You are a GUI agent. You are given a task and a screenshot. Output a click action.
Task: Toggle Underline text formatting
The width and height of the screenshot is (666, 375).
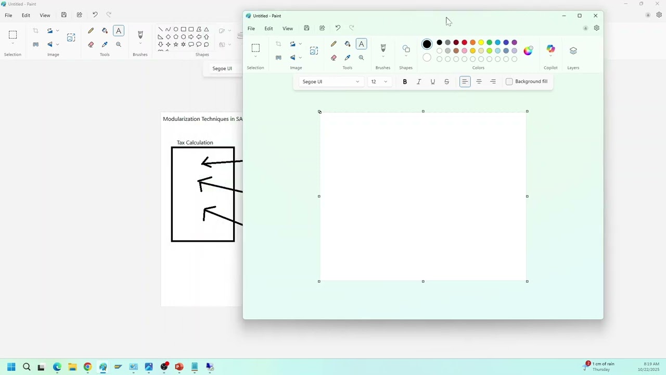[x=432, y=82]
